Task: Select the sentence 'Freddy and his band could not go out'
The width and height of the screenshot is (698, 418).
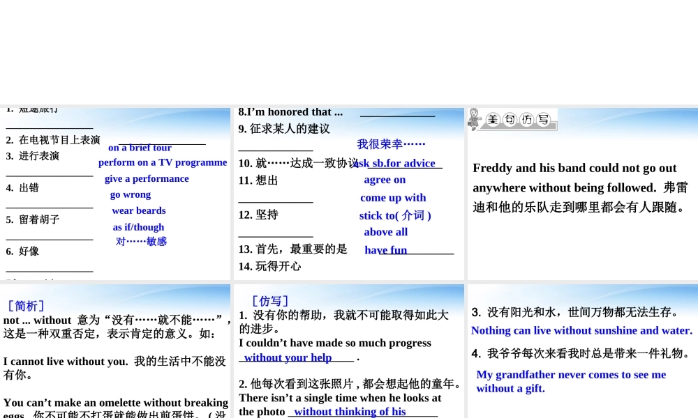Action: tap(574, 168)
